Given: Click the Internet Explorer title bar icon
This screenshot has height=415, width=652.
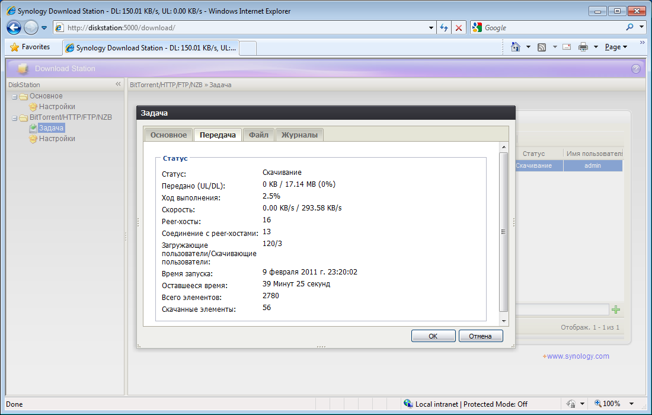Looking at the screenshot, I should pos(11,11).
